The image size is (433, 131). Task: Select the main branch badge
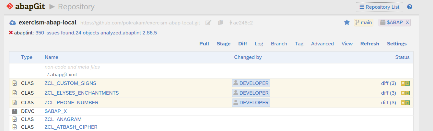pyautogui.click(x=363, y=23)
